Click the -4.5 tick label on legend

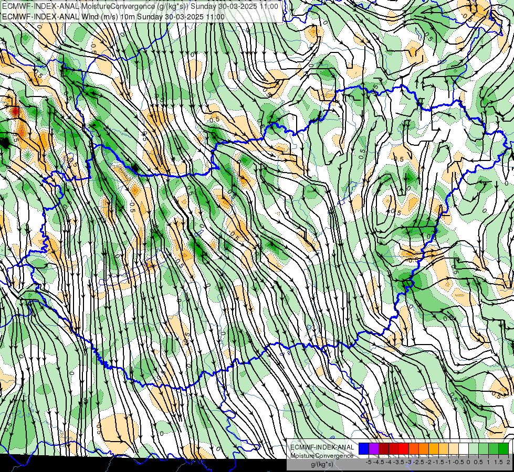379,462
